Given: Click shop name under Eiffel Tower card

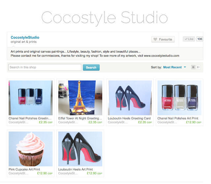Looking at the screenshot, I should pos(68,122).
